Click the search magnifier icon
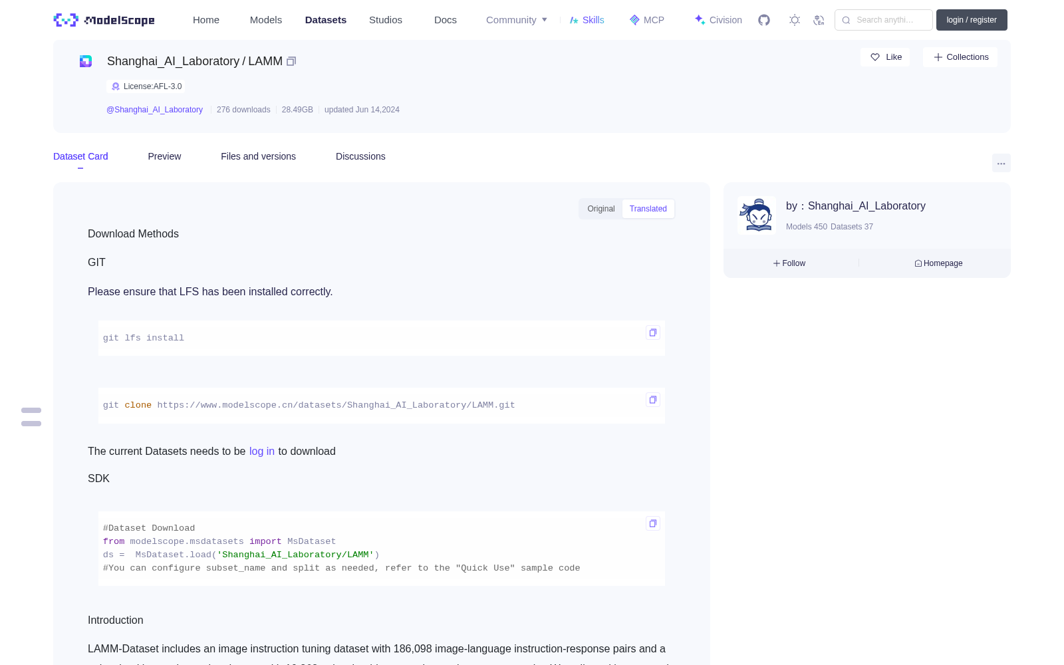 pyautogui.click(x=846, y=20)
